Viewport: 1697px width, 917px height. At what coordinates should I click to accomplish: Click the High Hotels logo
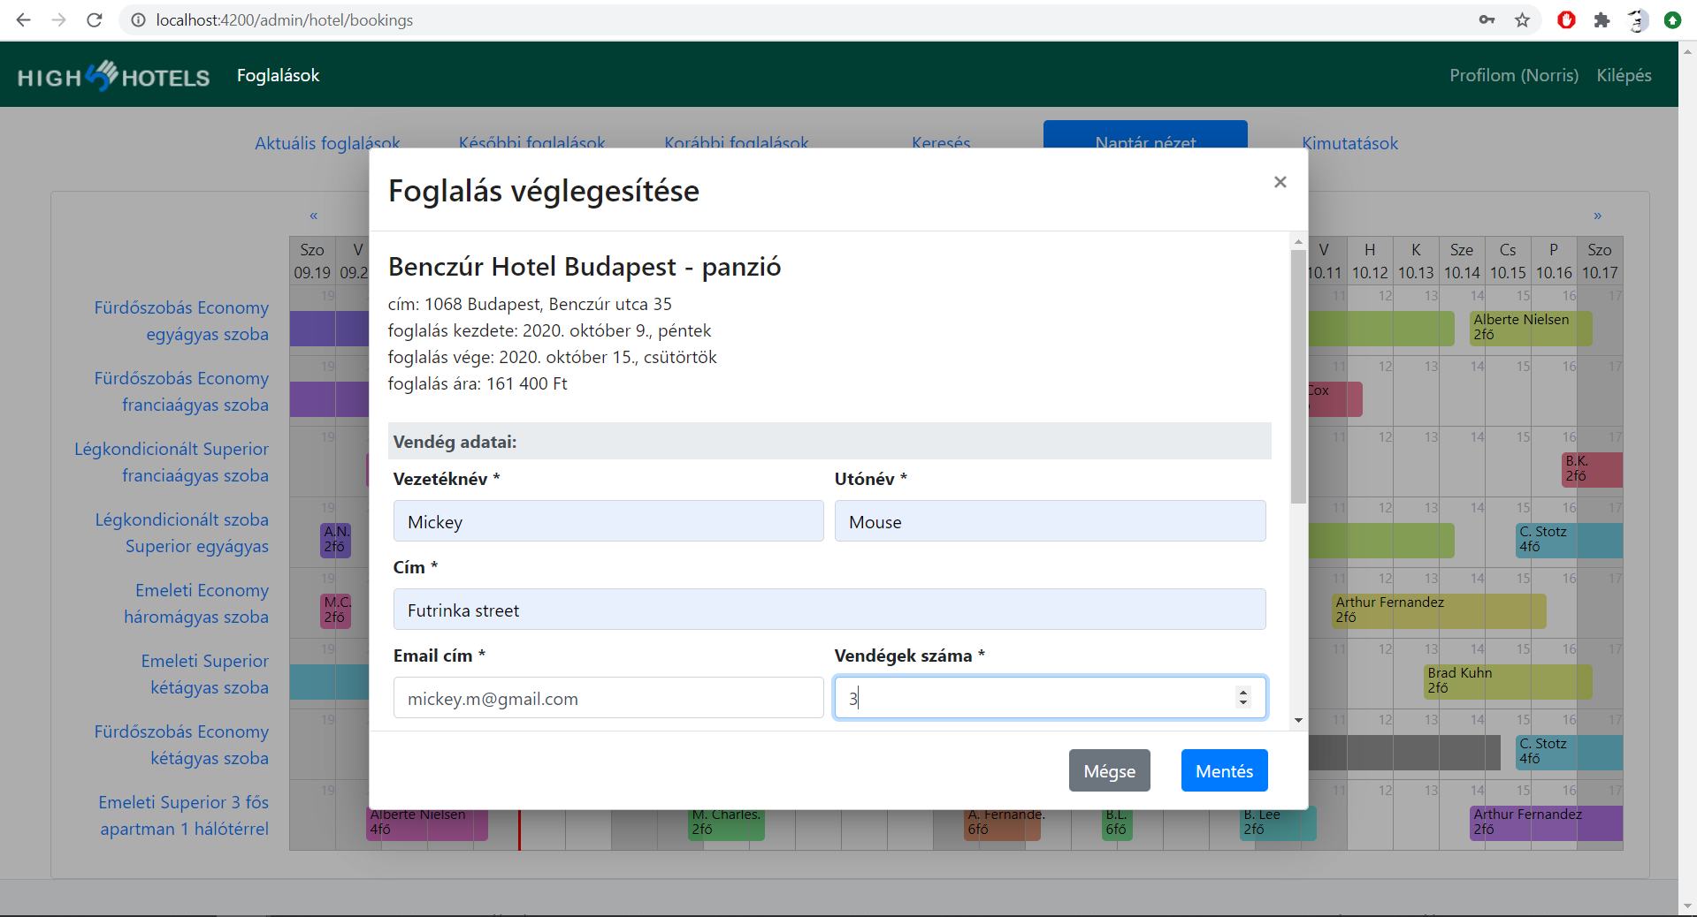click(113, 76)
